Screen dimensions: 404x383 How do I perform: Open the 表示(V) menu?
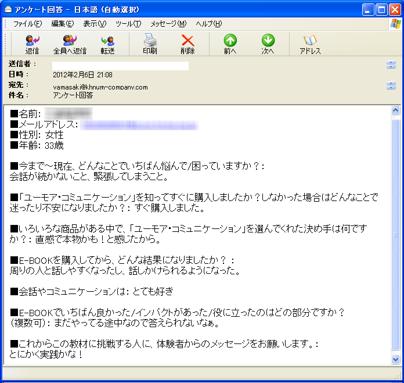pos(95,24)
